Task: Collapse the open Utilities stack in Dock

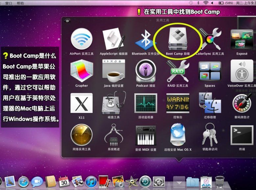Action: click(x=179, y=182)
